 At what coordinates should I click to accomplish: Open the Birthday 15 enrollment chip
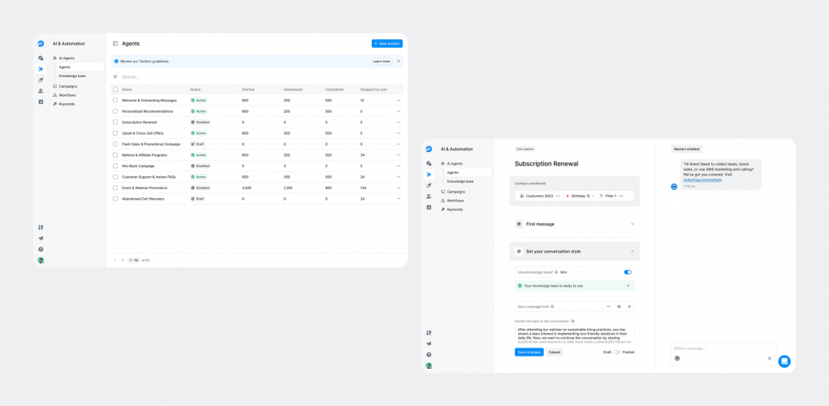point(581,197)
